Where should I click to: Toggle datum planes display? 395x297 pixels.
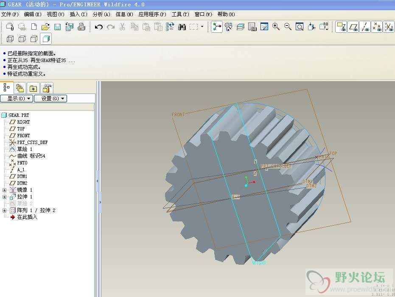(x=353, y=26)
